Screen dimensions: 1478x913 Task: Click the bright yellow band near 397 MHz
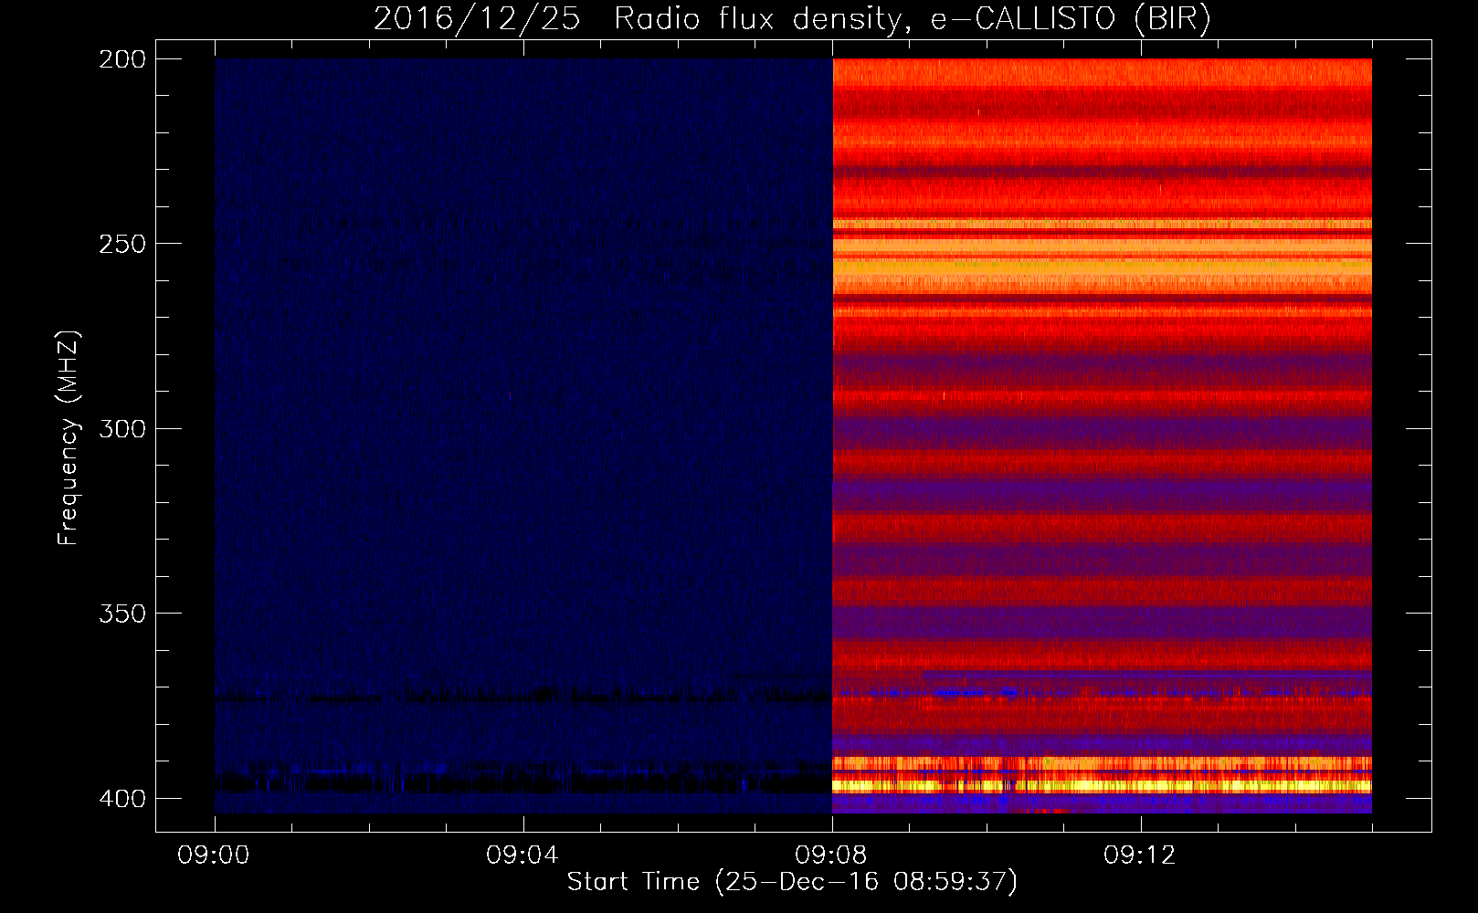(1102, 785)
